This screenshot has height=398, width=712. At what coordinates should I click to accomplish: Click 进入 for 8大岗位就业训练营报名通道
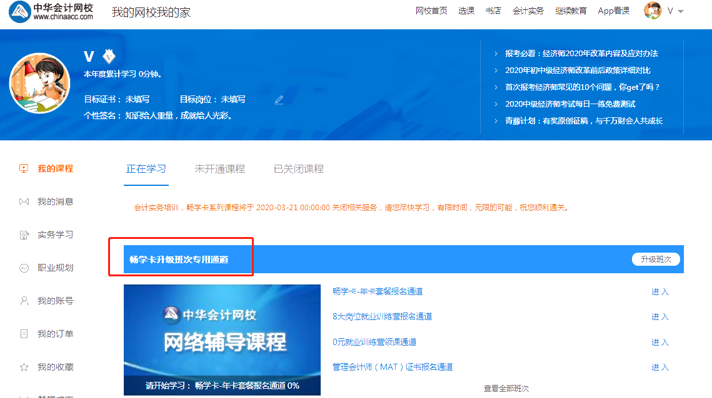coord(659,317)
